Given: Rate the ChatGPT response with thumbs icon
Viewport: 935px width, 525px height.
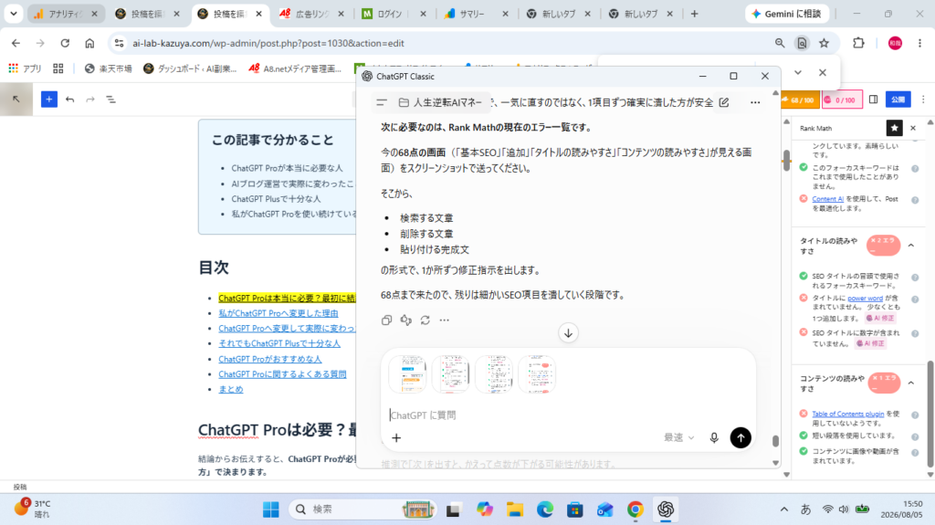Looking at the screenshot, I should pos(406,320).
